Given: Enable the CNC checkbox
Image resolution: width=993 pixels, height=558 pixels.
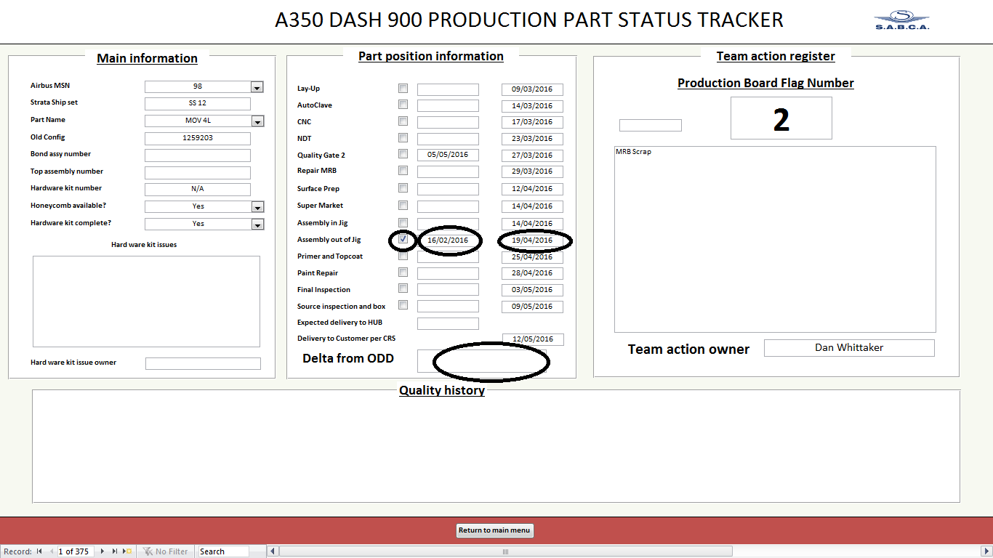Looking at the screenshot, I should click(403, 121).
